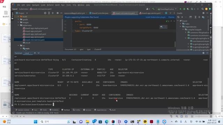223x125 pixels.
Task: Close board-microservice.yaml editor tab
Action: (136, 13)
